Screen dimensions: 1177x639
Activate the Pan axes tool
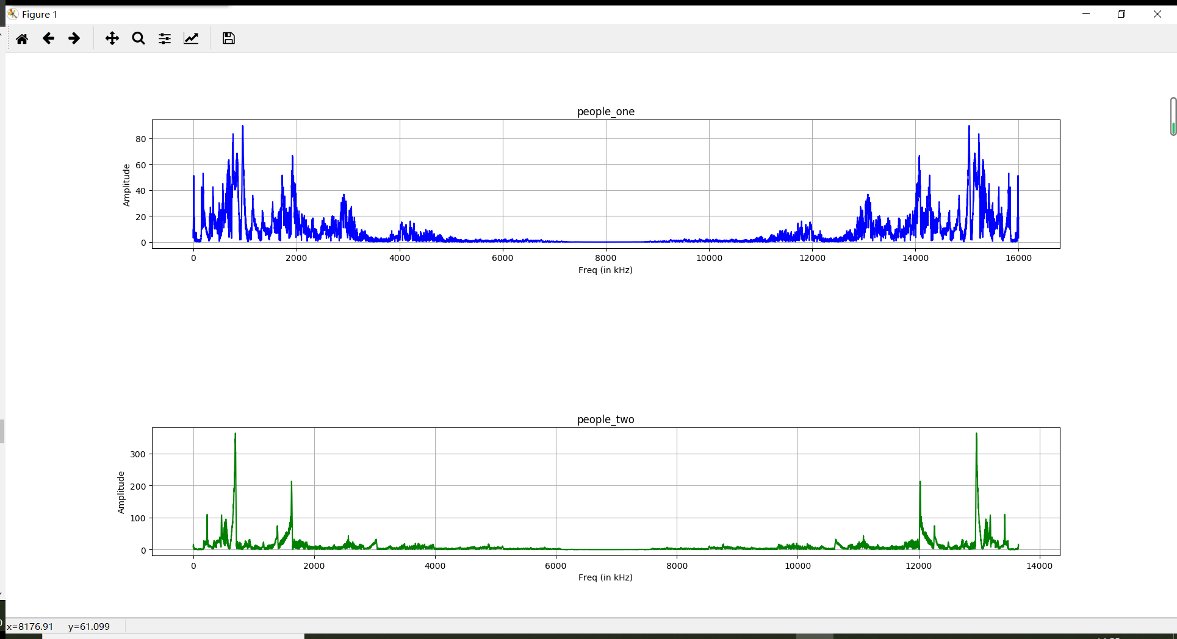click(112, 38)
